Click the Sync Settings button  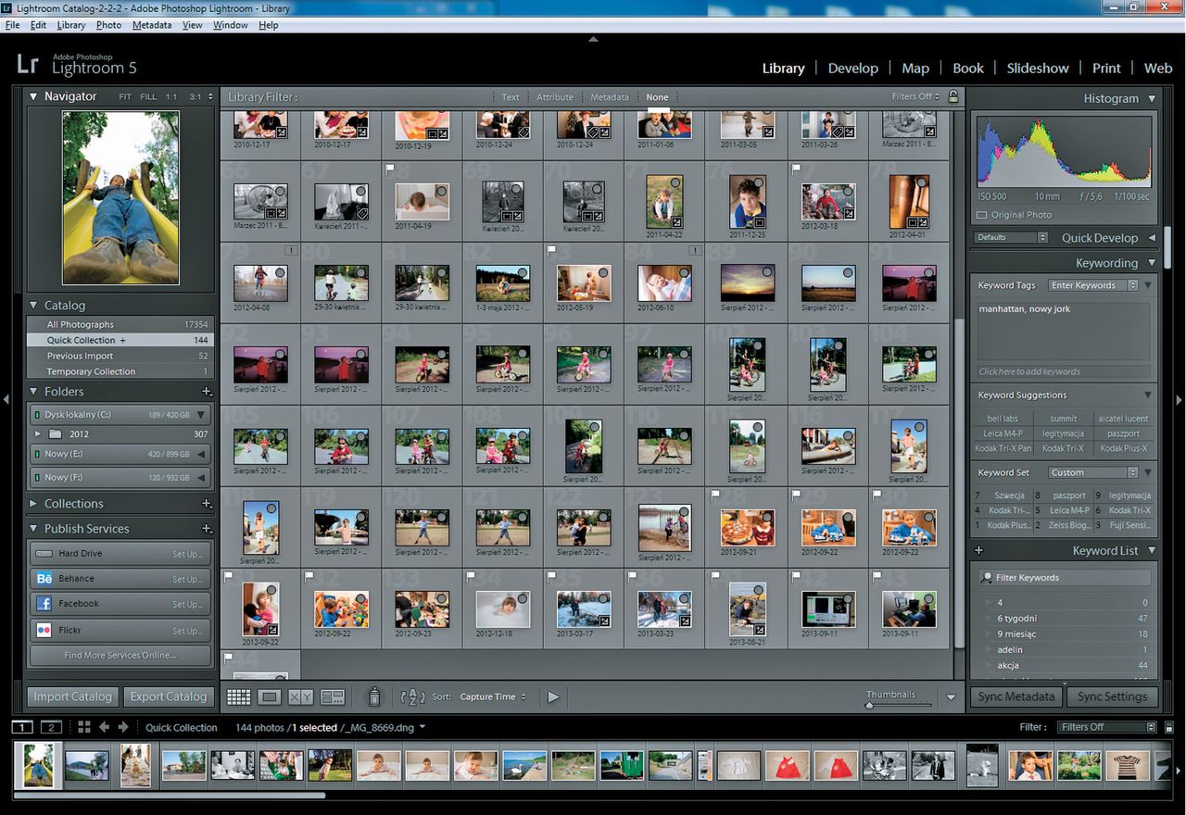pos(1112,696)
